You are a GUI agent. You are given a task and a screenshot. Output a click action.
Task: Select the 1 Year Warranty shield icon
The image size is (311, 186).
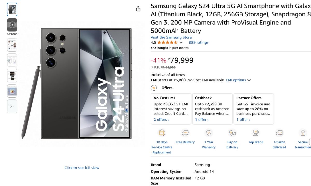point(209,133)
